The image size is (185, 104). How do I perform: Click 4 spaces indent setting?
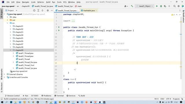[176, 99]
